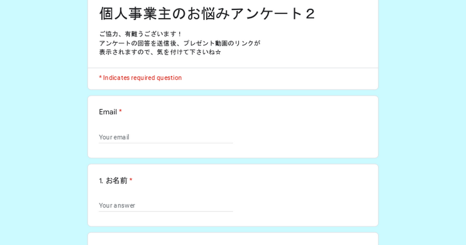Select the "Email" question label
Image resolution: width=466 pixels, height=245 pixels.
[108, 112]
